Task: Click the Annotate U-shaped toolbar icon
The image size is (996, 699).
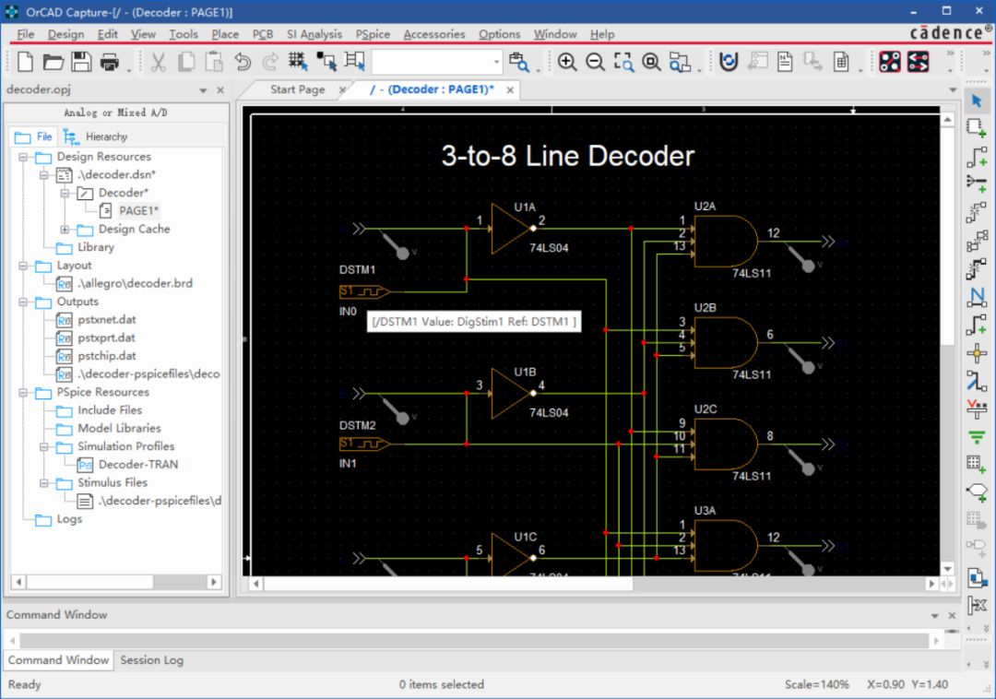Action: coord(729,62)
